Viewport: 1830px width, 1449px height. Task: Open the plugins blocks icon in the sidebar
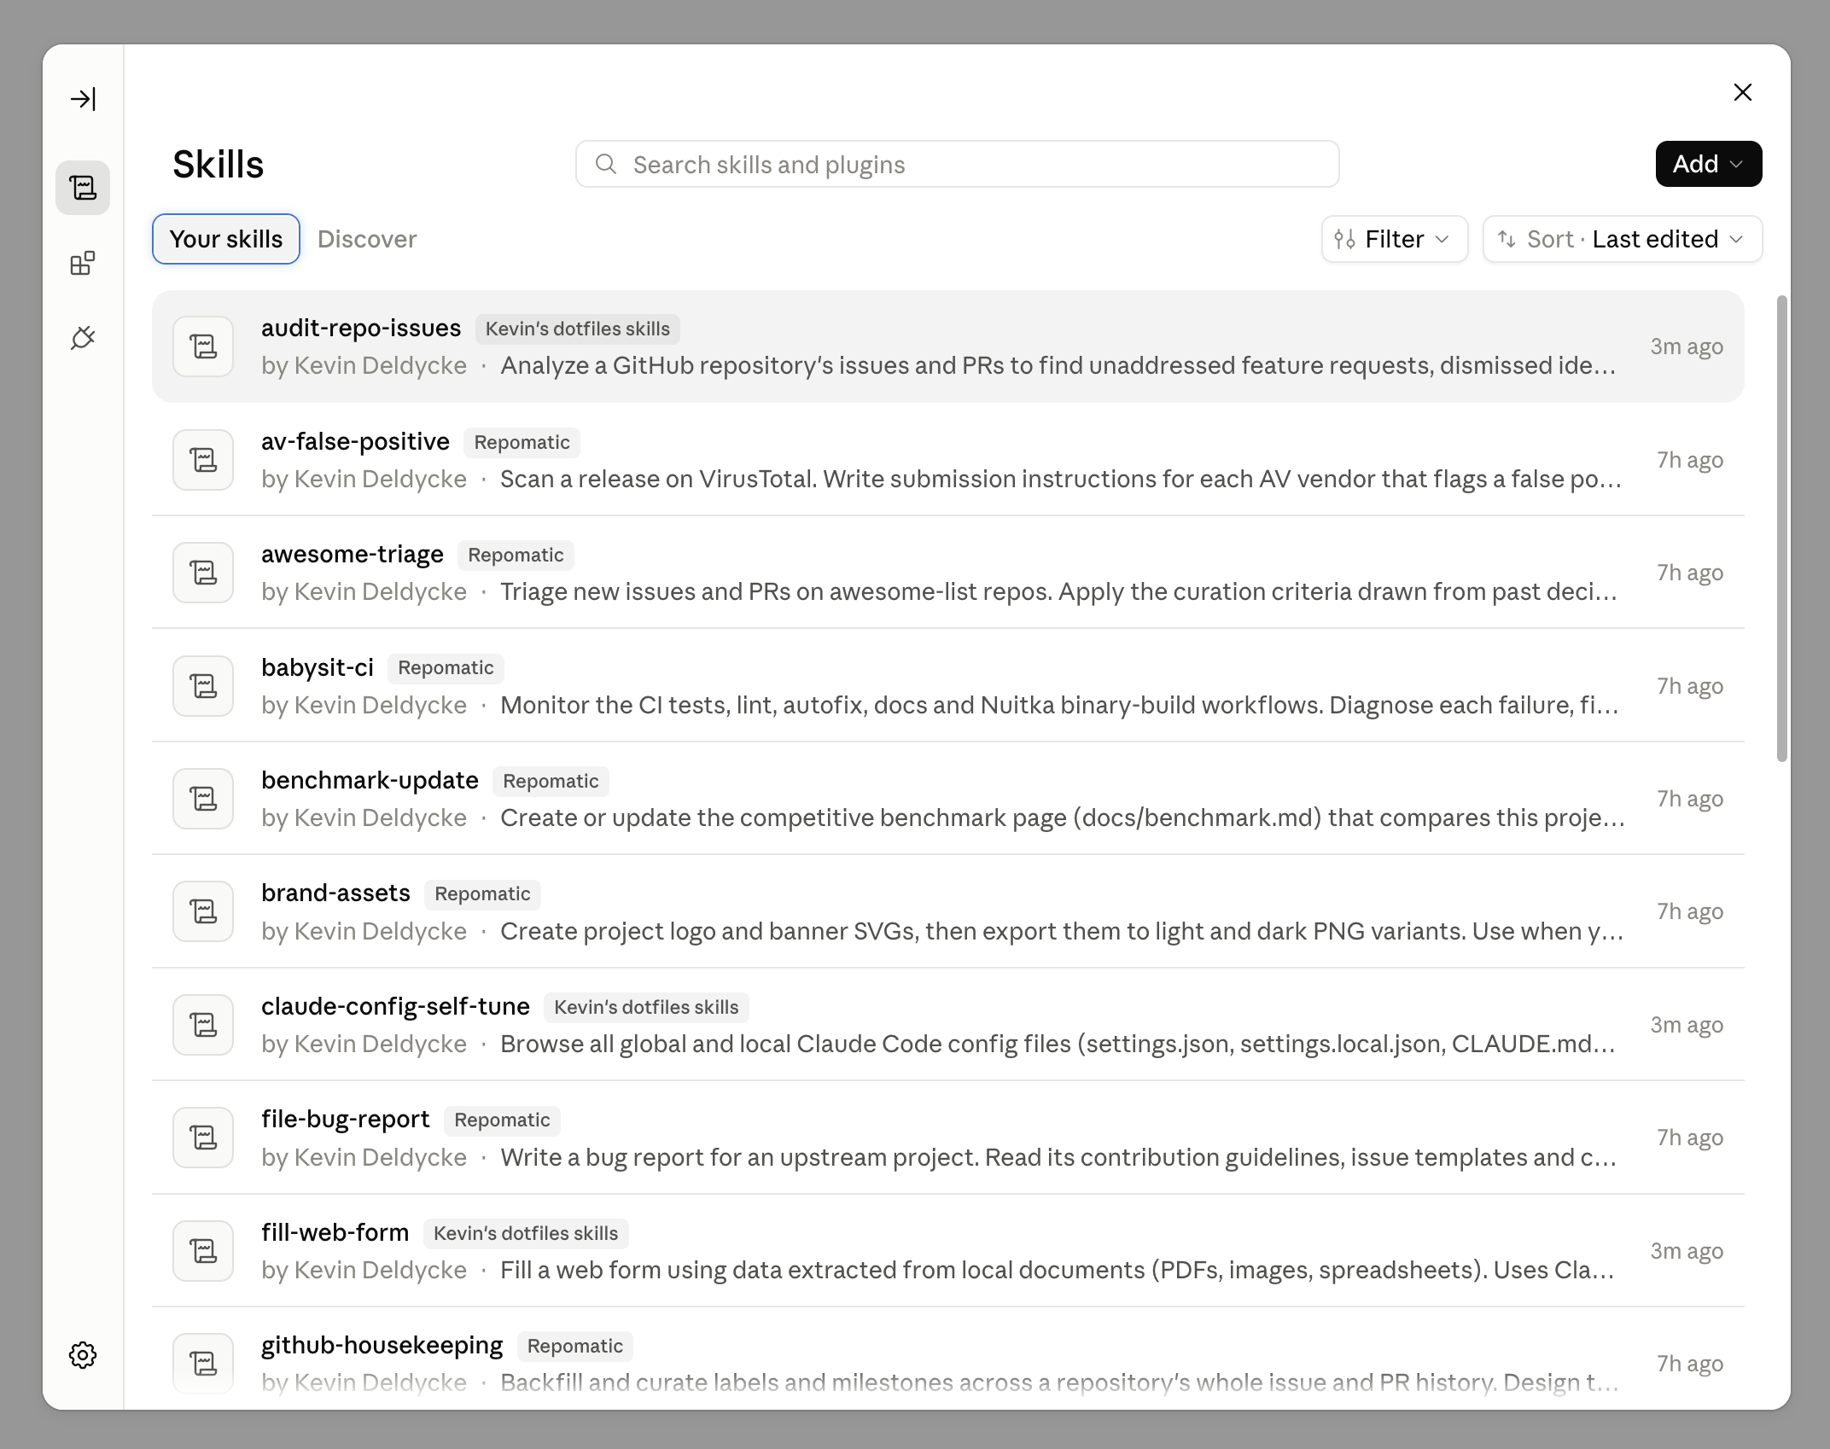[x=83, y=264]
